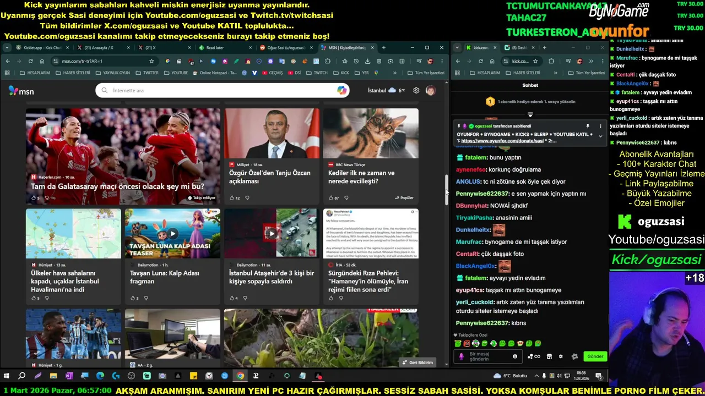The height and width of the screenshot is (396, 705).
Task: Open pinned message three-dot options menu
Action: 600,126
